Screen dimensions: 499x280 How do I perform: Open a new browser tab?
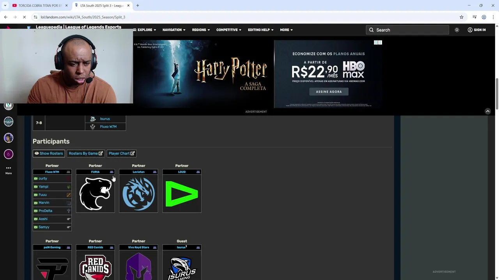[138, 5]
